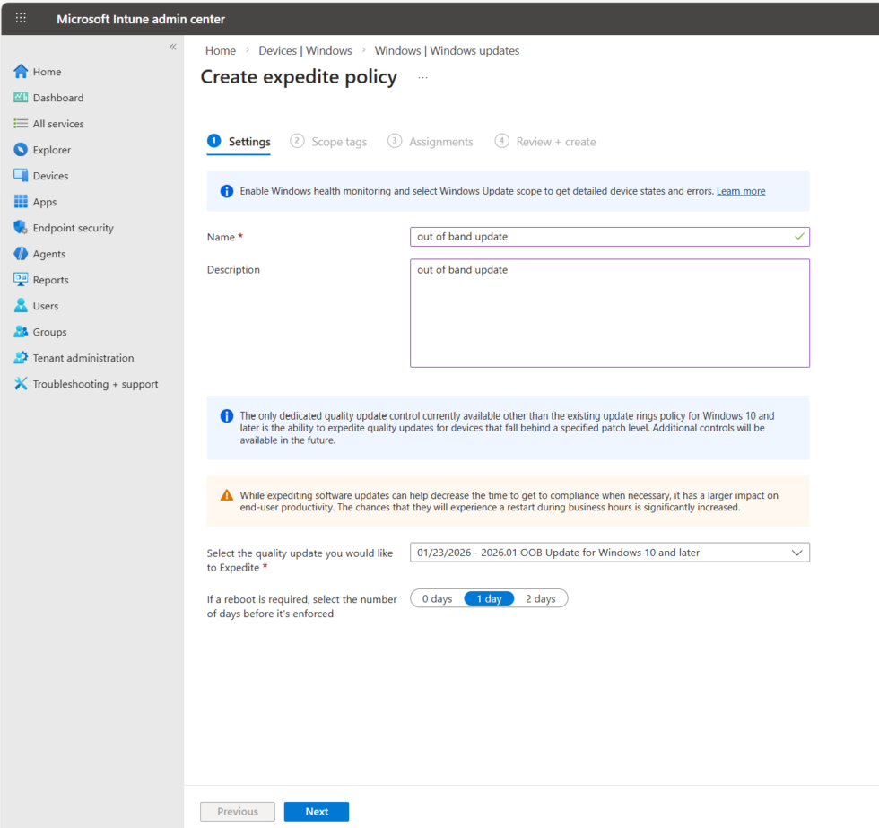Open the Tenant administration gear icon
Viewport: 879px width, 828px height.
(x=21, y=357)
